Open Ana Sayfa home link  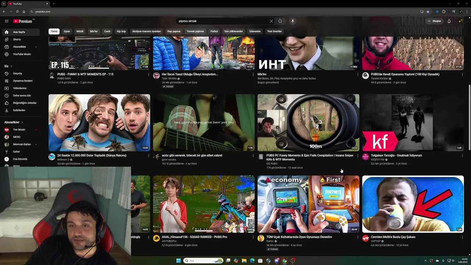coord(20,32)
